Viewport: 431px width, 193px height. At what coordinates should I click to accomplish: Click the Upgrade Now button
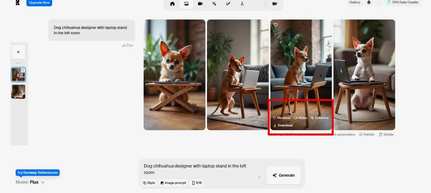(39, 3)
